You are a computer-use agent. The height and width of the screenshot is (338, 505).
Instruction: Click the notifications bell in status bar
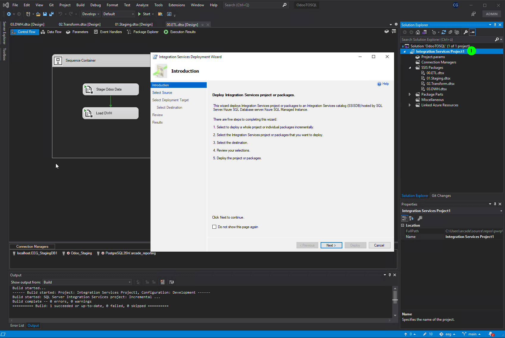[x=491, y=334]
